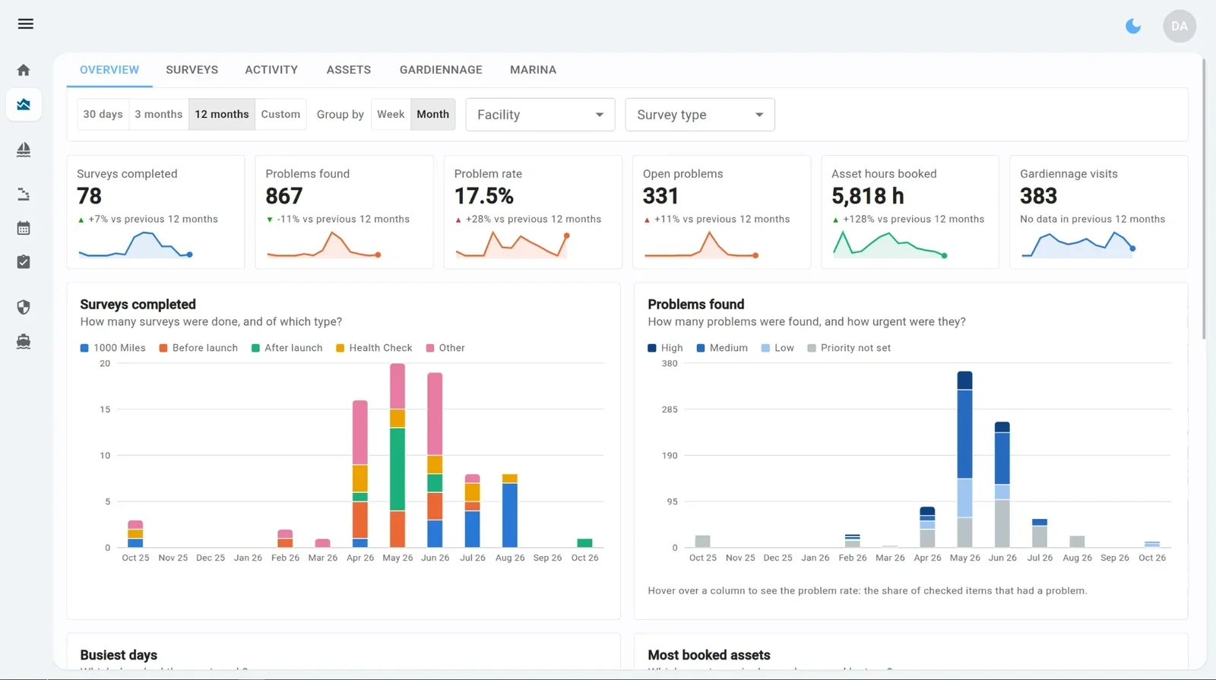Click the Gardiennage visits 383 card

coord(1098,212)
